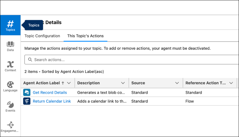Viewport: 239px width, 137px height.
Task: Open the Language palette sidebar section
Action: click(x=10, y=86)
